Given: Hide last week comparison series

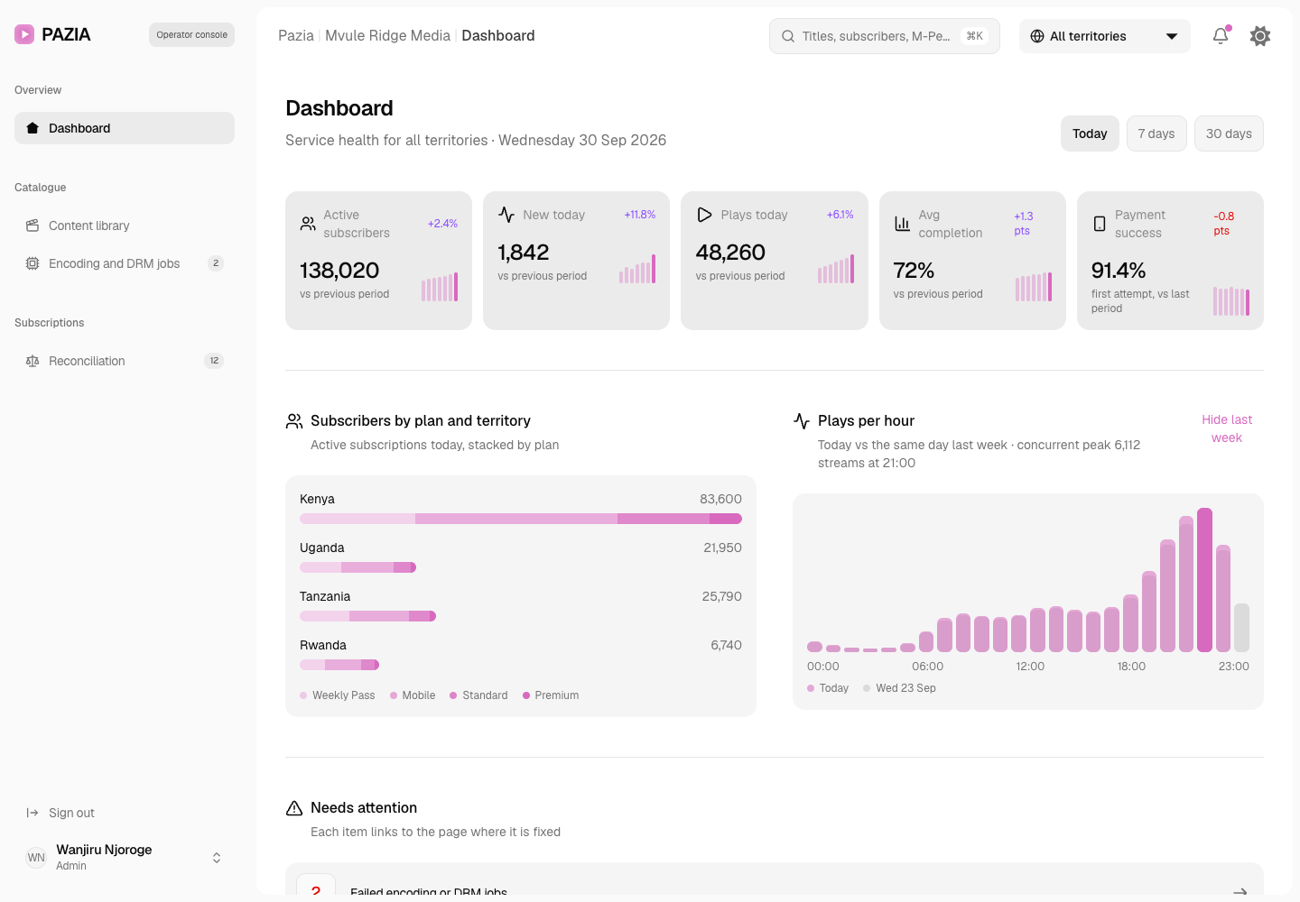Looking at the screenshot, I should pyautogui.click(x=1227, y=428).
